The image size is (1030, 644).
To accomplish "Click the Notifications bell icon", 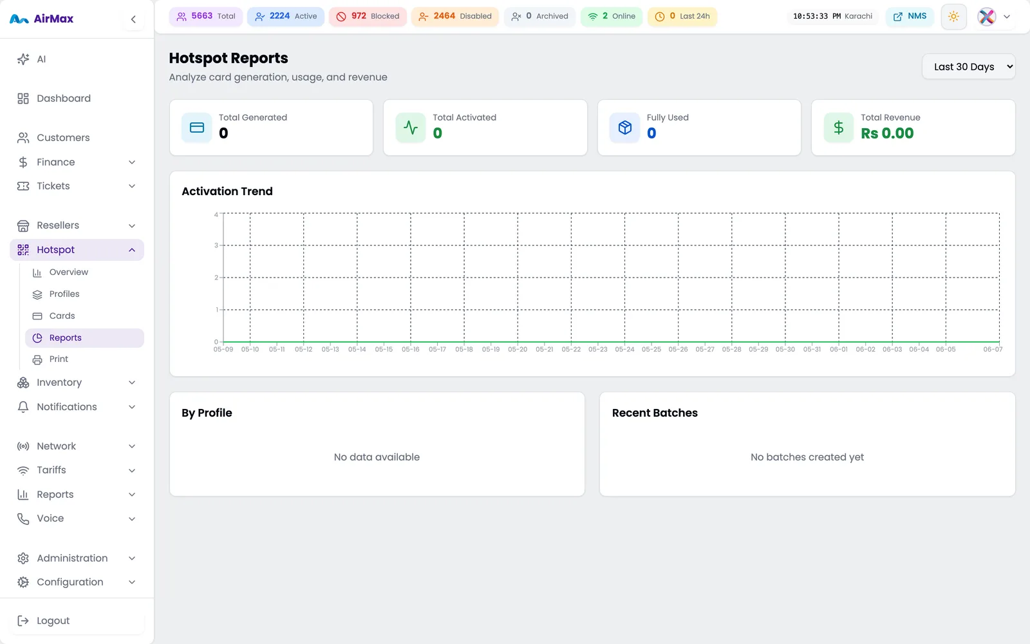I will 23,407.
